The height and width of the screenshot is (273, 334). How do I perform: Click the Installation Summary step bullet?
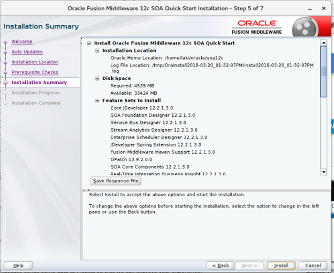(x=6, y=83)
